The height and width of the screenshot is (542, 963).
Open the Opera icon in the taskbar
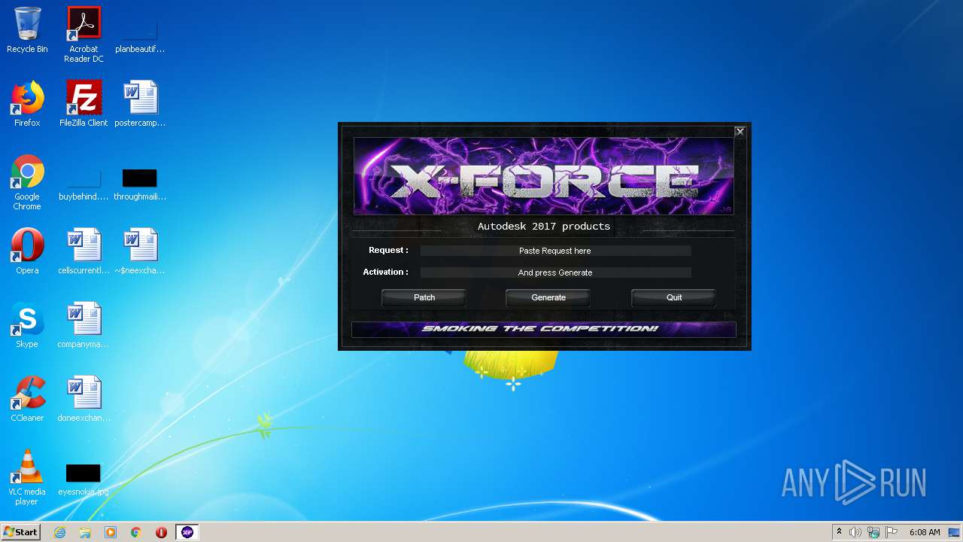pyautogui.click(x=161, y=532)
